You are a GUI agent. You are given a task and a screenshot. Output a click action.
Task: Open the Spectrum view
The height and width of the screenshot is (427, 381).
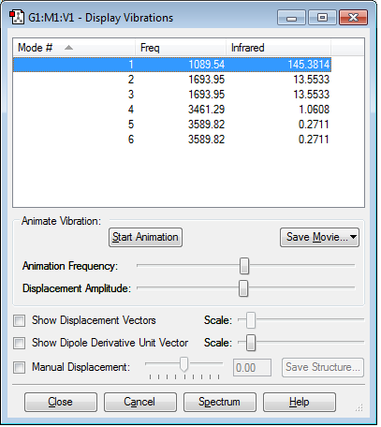pyautogui.click(x=220, y=402)
